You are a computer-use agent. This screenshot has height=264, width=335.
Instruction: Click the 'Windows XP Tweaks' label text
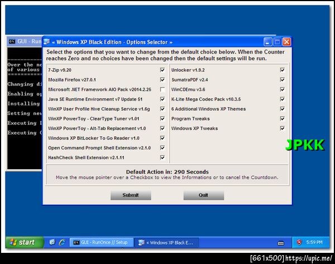pyautogui.click(x=195, y=128)
